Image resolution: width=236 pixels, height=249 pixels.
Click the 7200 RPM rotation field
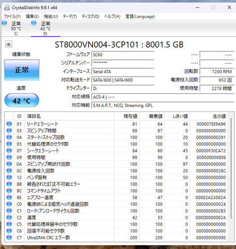point(217,72)
